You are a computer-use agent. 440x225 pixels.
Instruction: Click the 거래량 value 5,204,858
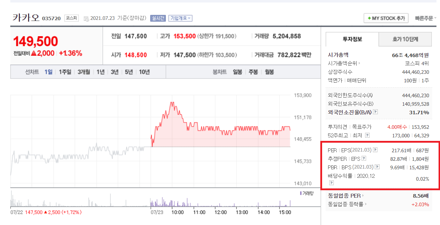[x=287, y=36]
